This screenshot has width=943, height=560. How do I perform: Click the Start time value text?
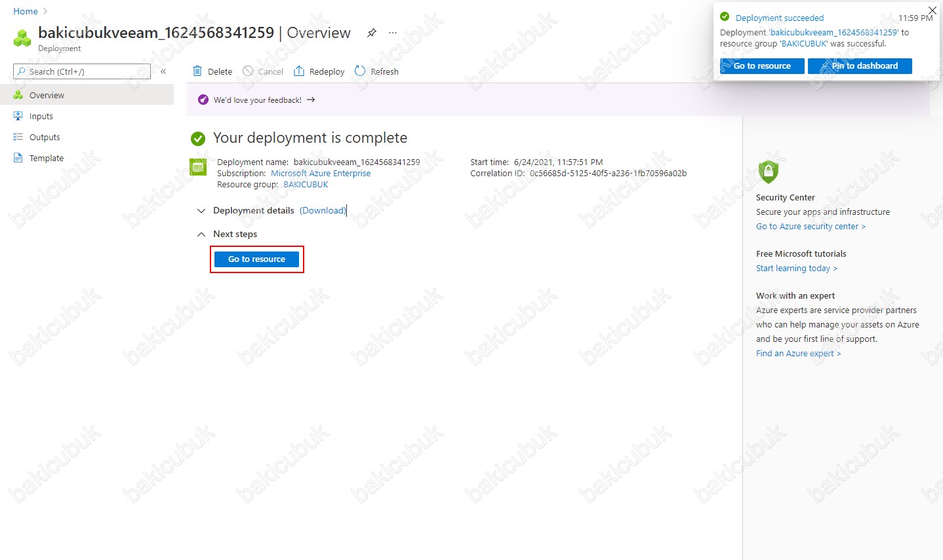558,162
